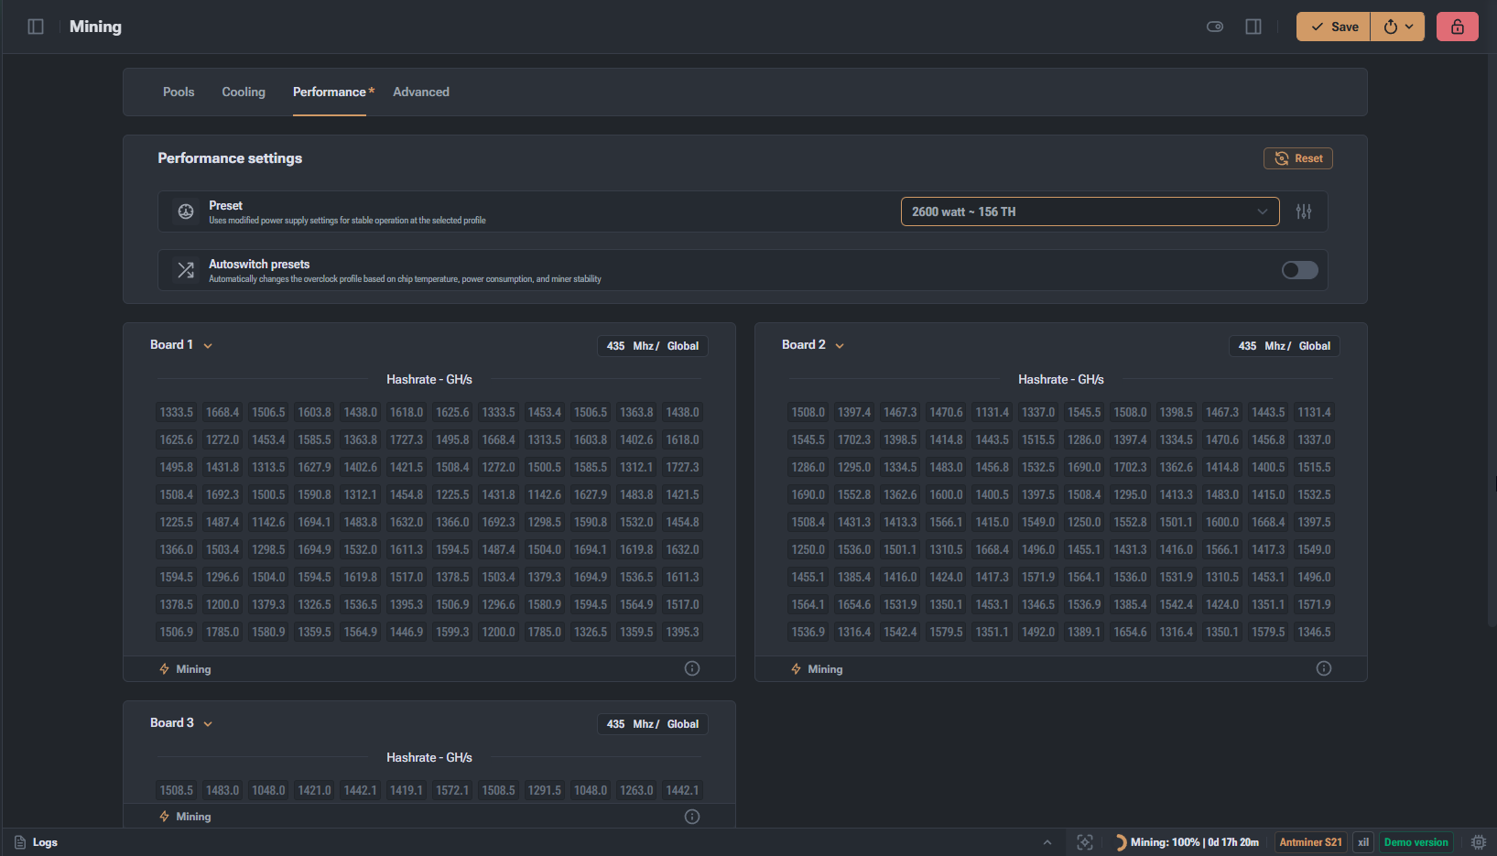Select Board 3 chip value 1291.5
The width and height of the screenshot is (1497, 856).
click(545, 790)
